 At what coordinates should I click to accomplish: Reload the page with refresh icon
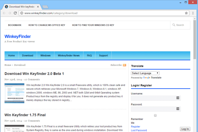(15, 13)
